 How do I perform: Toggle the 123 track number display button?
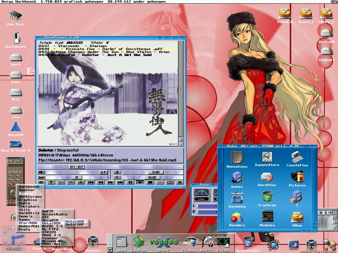point(61,183)
